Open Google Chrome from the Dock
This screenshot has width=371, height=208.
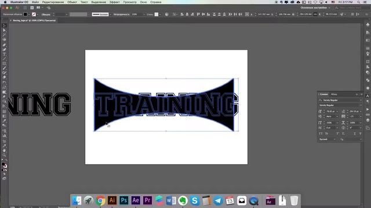[100, 200]
